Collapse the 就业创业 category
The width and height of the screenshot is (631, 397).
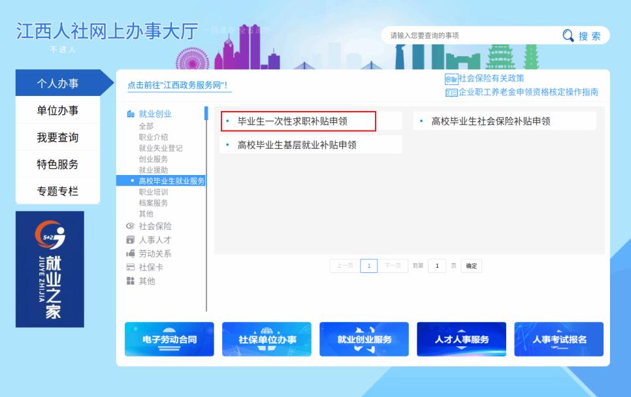pos(155,114)
